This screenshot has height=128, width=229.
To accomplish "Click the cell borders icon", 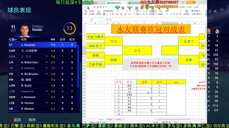I will 113,14.
